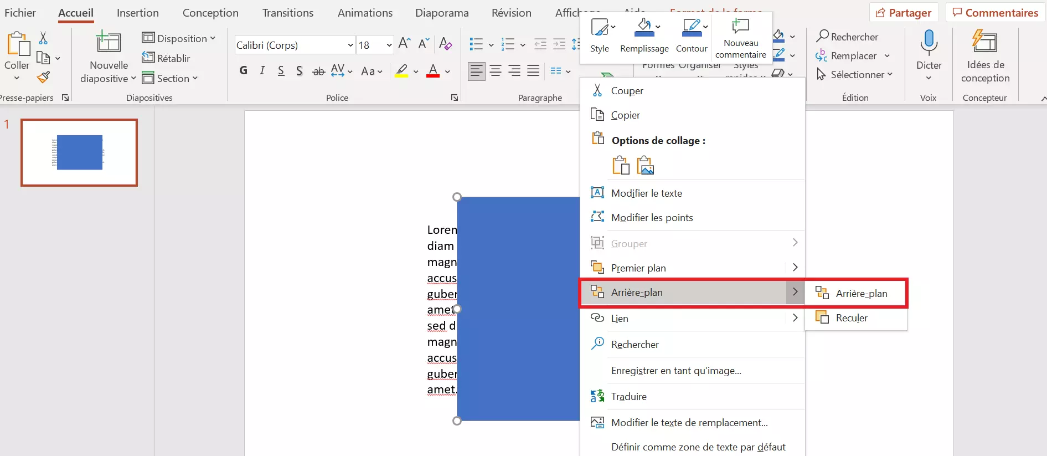Switch to Transitions tab
1047x456 pixels.
pyautogui.click(x=288, y=13)
